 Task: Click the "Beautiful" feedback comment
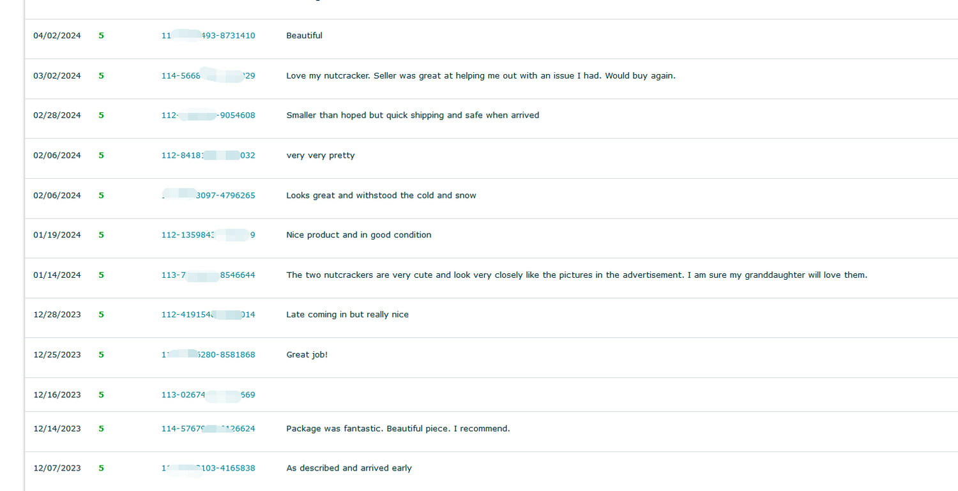tap(304, 36)
